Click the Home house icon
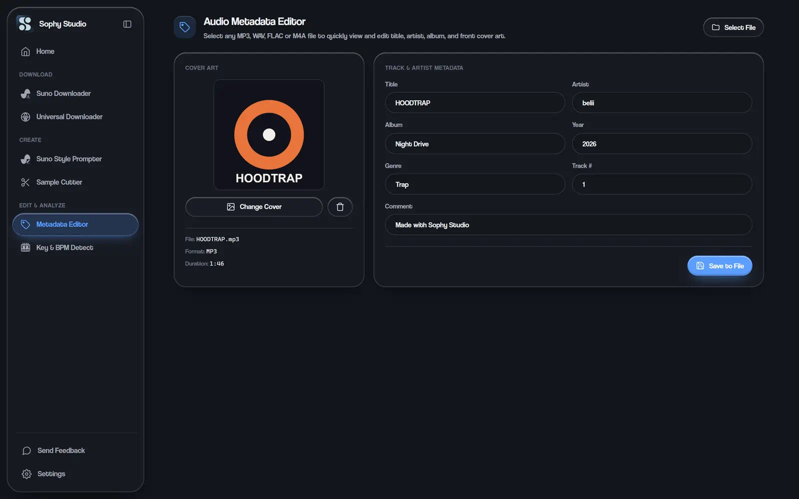The width and height of the screenshot is (799, 499). click(x=25, y=51)
